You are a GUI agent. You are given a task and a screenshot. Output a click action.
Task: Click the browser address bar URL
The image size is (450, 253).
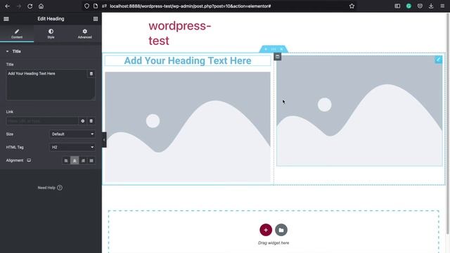[x=191, y=6]
